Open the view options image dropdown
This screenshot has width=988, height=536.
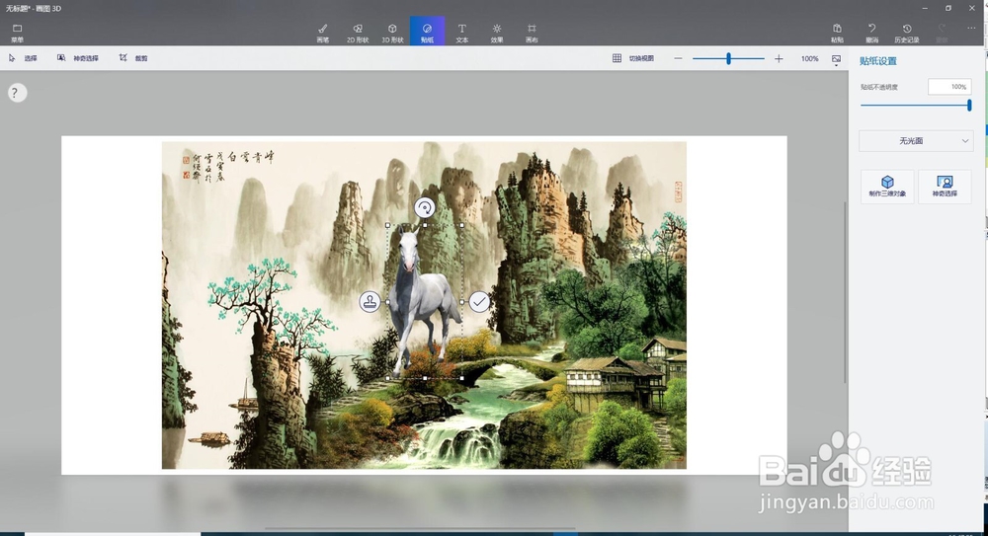836,59
